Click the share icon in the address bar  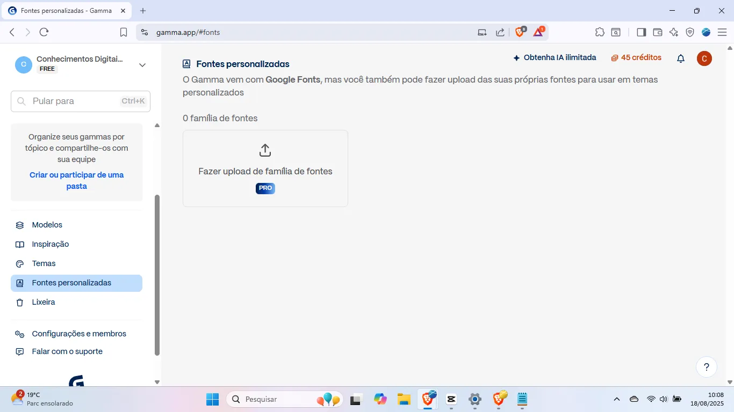point(500,32)
